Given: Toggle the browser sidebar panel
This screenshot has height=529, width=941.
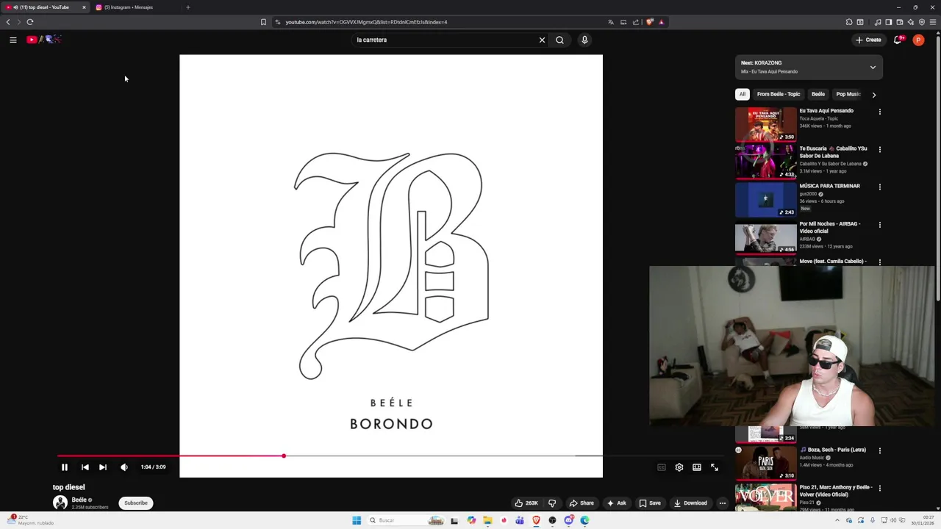Looking at the screenshot, I should 888,22.
